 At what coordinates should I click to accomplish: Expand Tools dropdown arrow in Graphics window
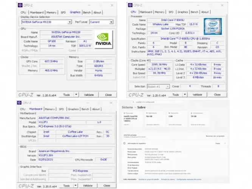coord(76,94)
